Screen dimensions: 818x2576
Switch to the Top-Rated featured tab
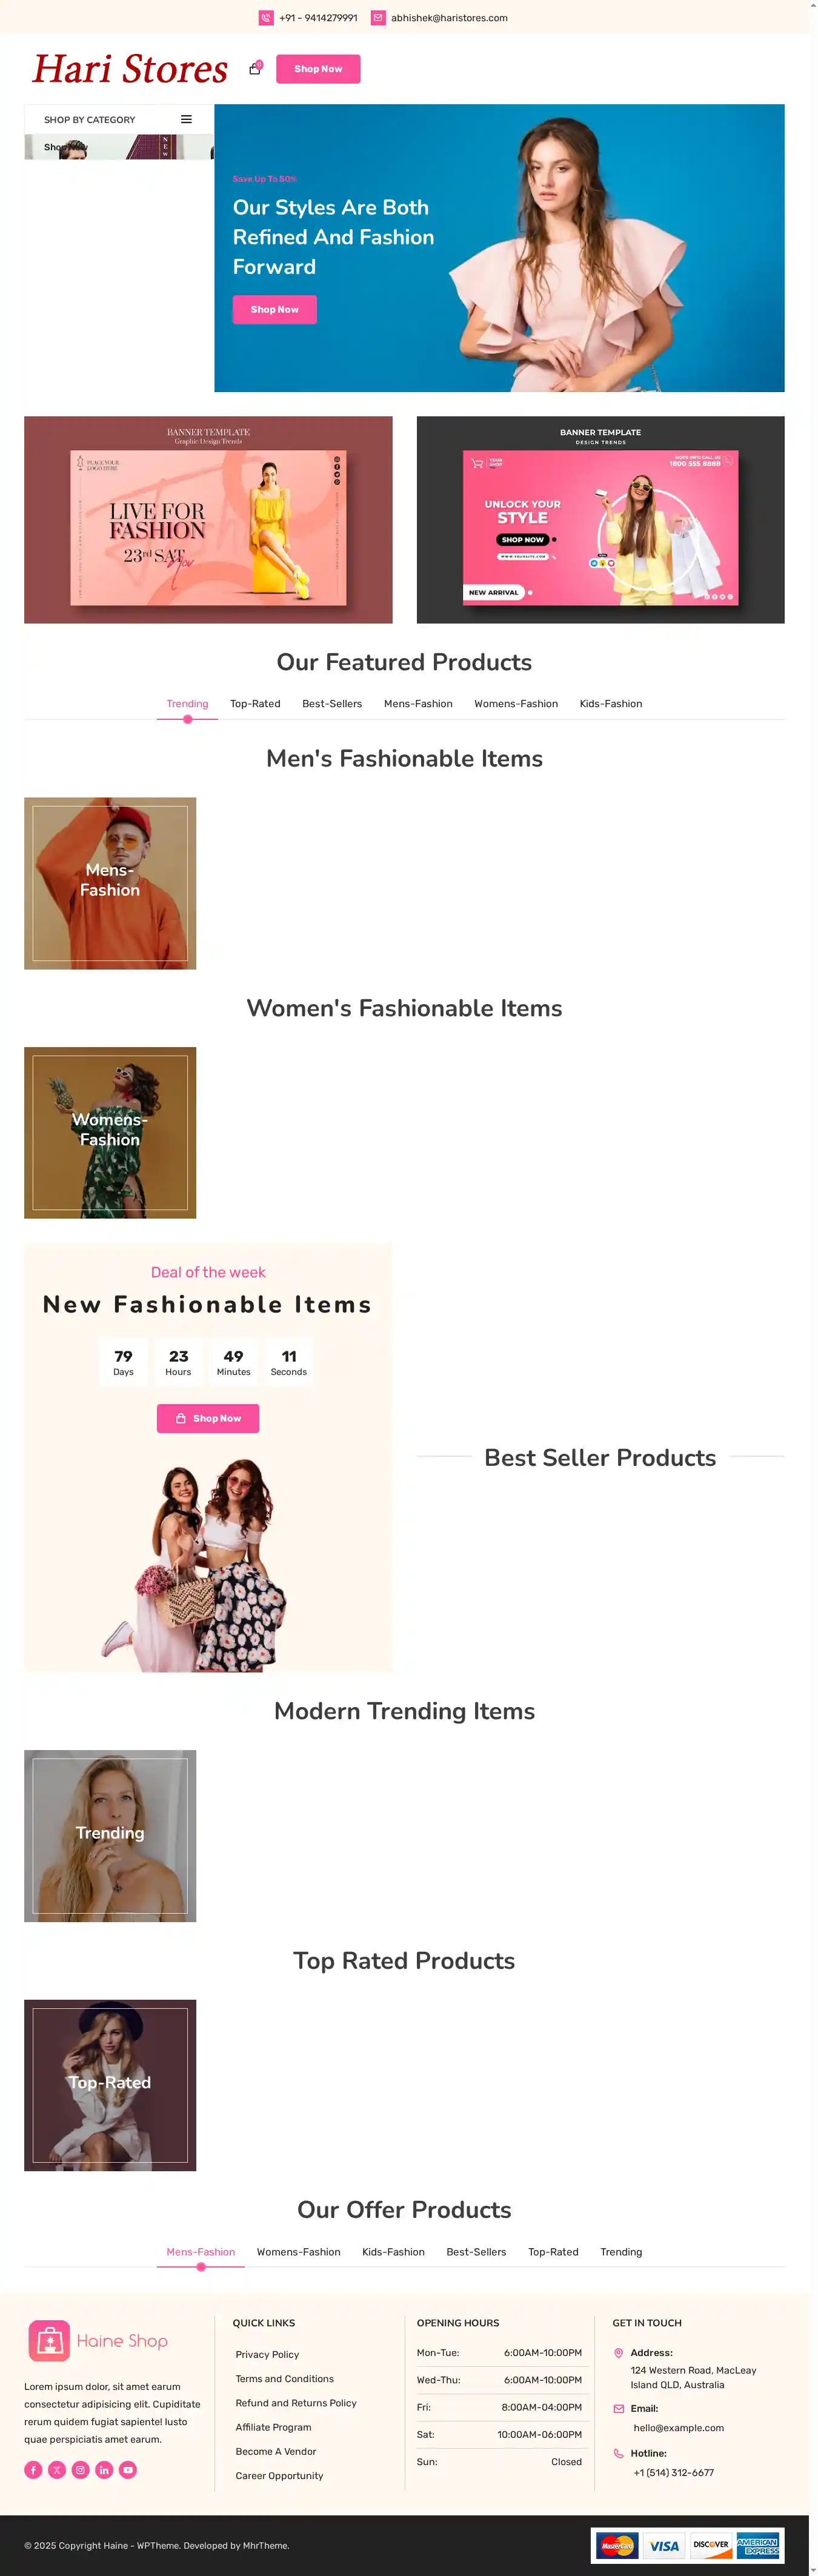(255, 704)
